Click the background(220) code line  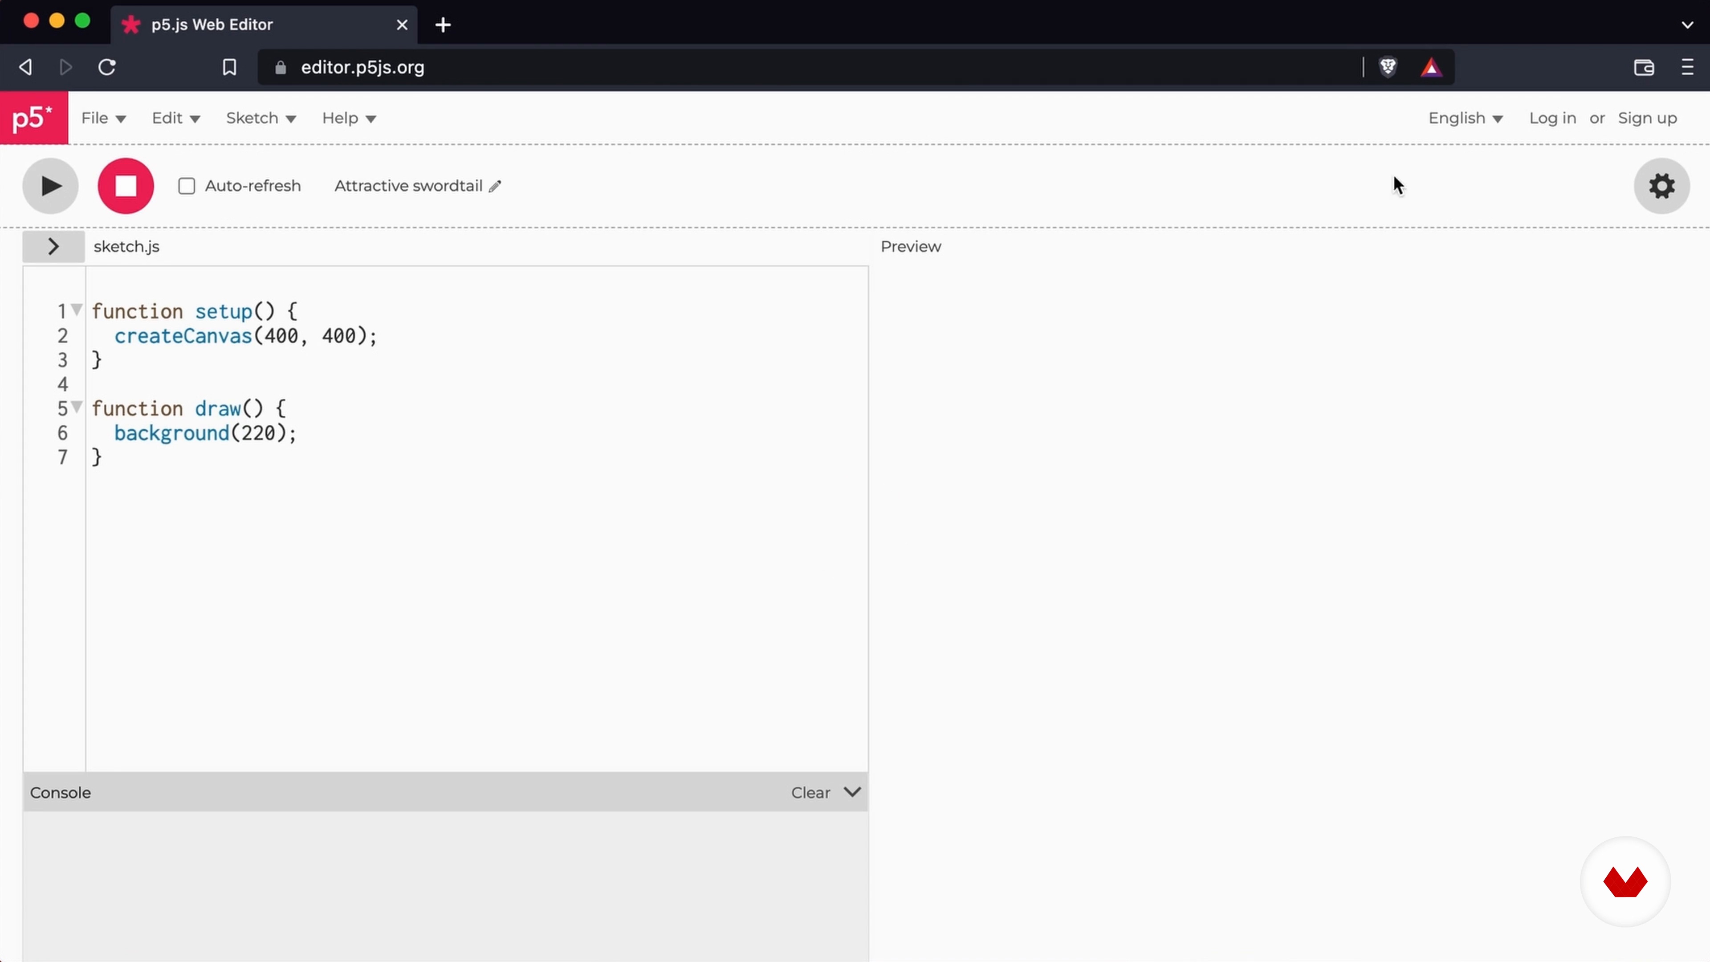pyautogui.click(x=205, y=433)
